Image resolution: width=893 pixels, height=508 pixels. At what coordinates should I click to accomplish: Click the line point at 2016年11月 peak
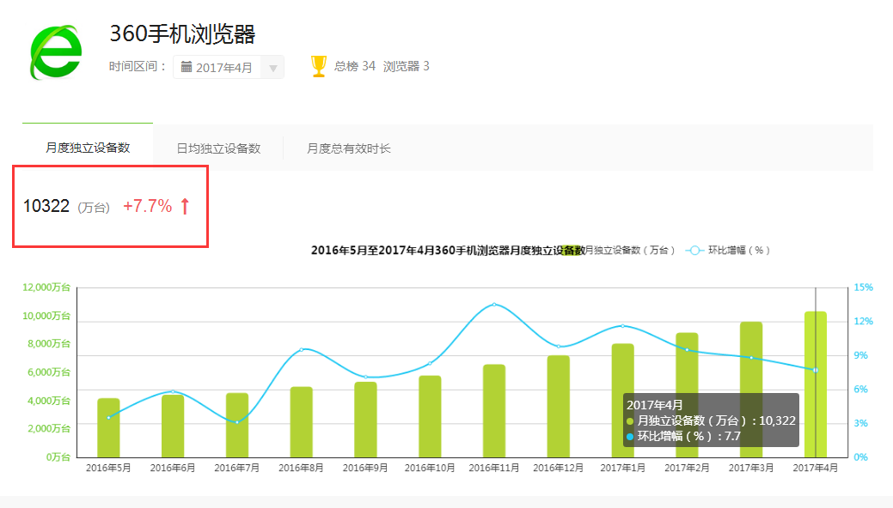[x=494, y=305]
